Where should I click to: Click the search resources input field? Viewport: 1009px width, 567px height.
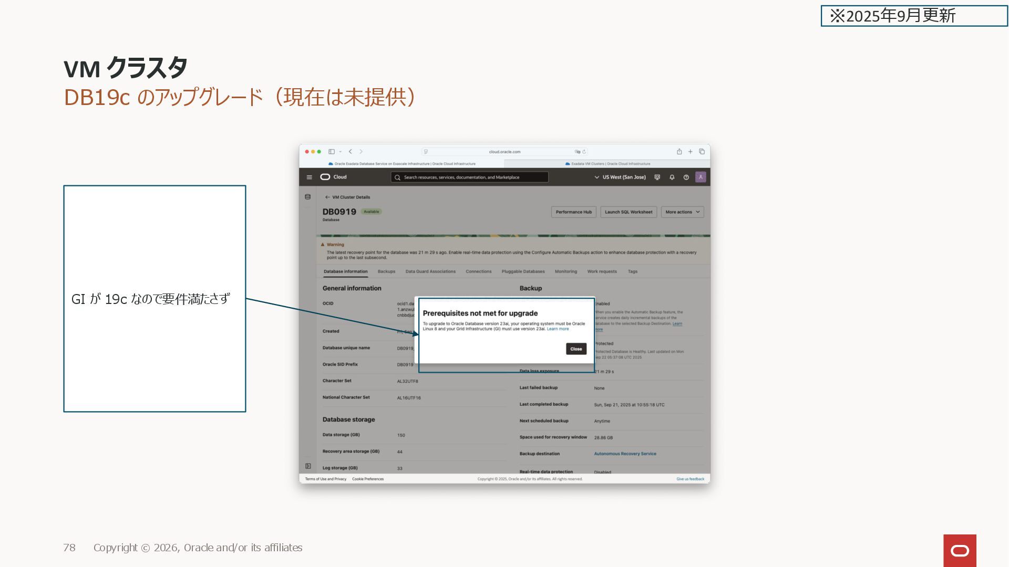tap(469, 177)
